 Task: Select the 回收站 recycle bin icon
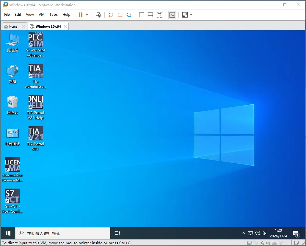coord(12,105)
